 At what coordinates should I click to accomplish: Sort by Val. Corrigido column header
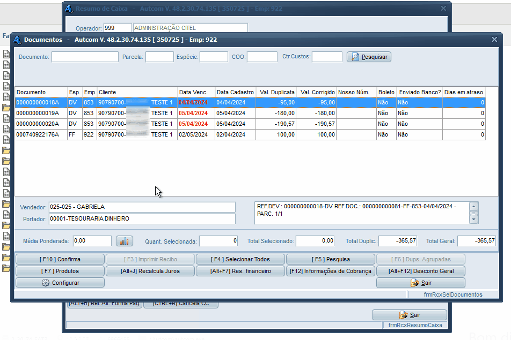pos(316,92)
